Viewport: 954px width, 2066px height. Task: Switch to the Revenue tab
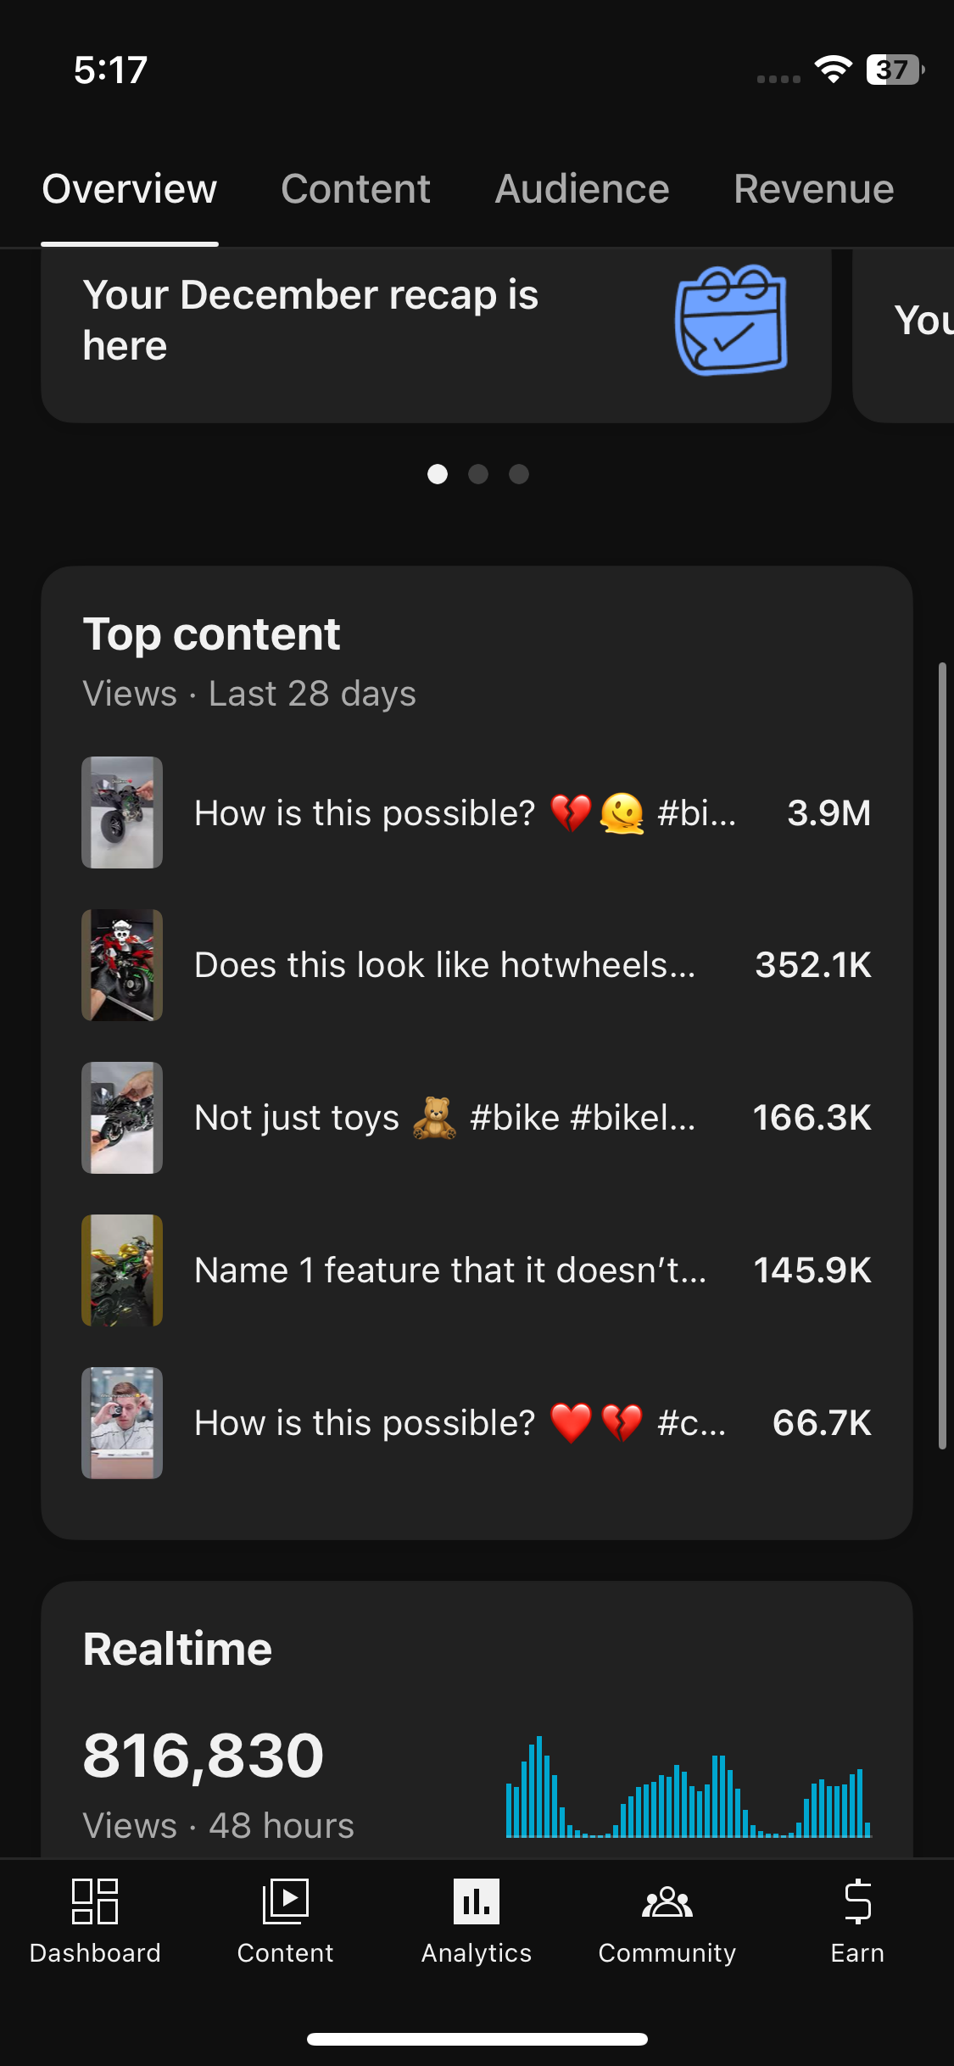point(813,188)
